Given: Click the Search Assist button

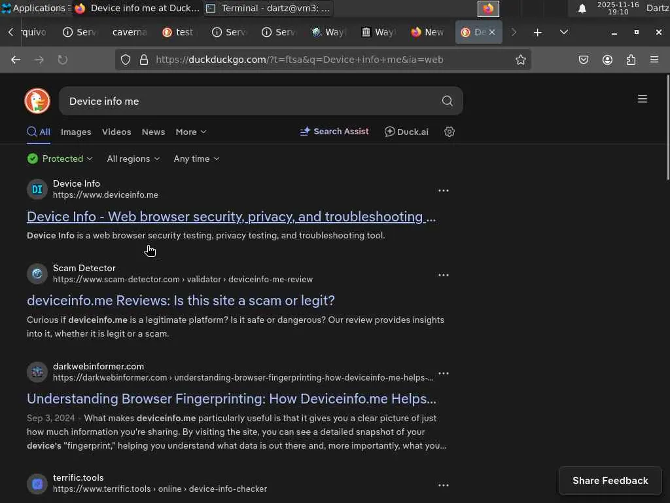Looking at the screenshot, I should click(x=334, y=132).
